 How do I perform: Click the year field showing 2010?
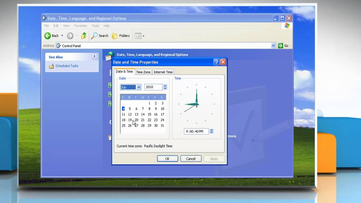click(153, 87)
